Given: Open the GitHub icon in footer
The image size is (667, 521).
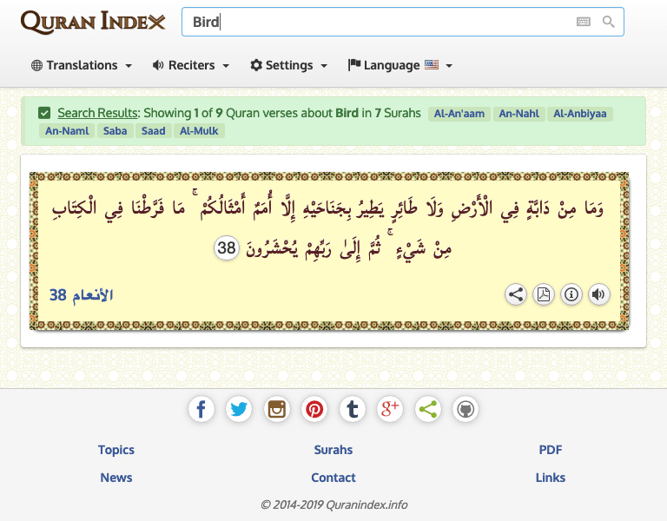Looking at the screenshot, I should point(466,409).
